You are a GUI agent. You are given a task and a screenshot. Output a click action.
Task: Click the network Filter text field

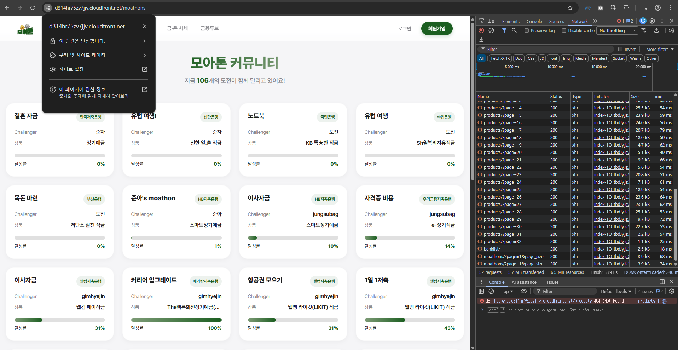548,50
